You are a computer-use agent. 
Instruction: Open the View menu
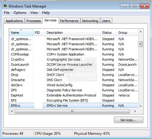34,13
